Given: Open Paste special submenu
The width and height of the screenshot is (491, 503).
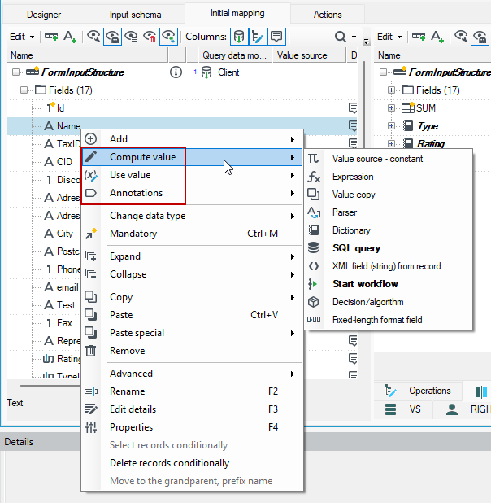Looking at the screenshot, I should (192, 333).
